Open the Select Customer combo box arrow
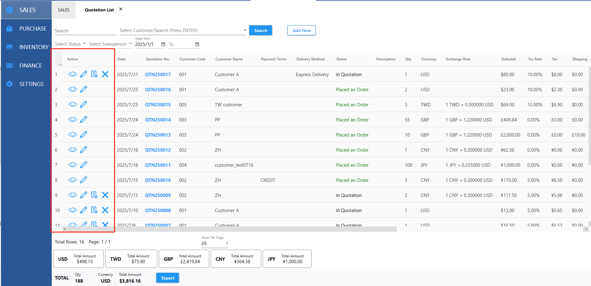This screenshot has height=286, width=591. coord(245,31)
